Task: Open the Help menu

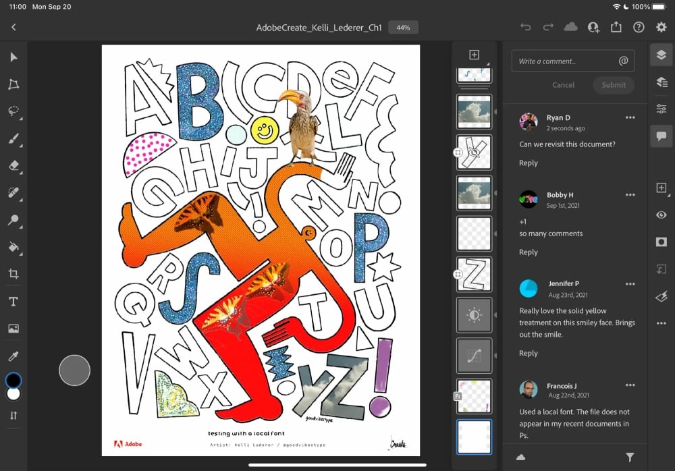Action: [638, 28]
